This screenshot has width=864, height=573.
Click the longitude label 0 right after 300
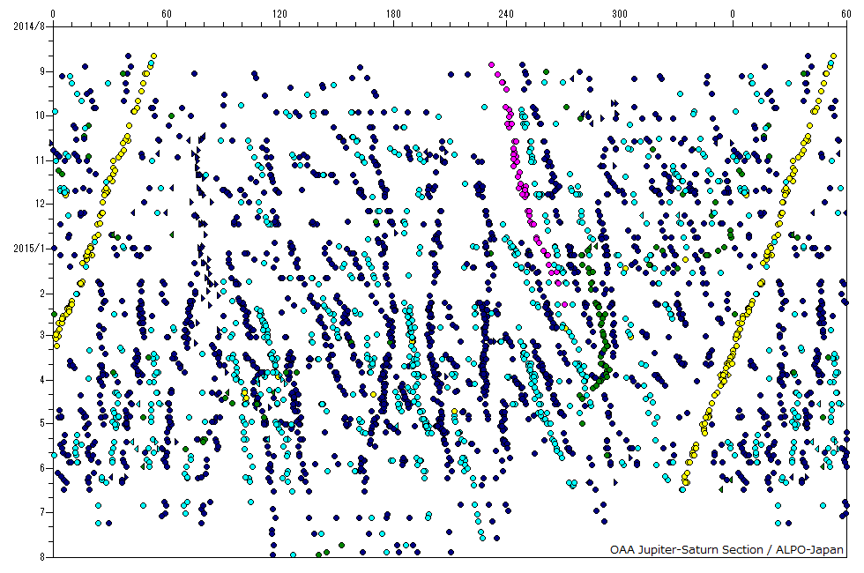tap(733, 14)
